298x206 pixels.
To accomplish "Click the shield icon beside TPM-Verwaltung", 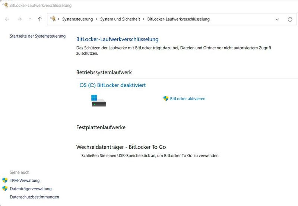I will 5,180.
